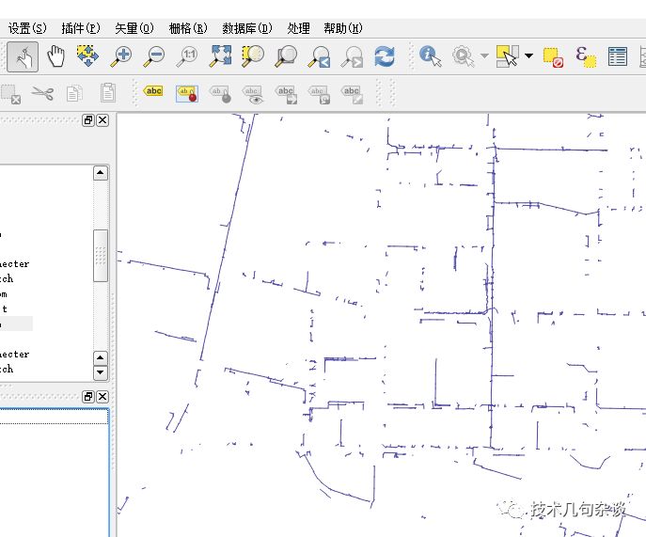The width and height of the screenshot is (646, 537).
Task: Select the Touch zoom and pan tool
Action: [23, 56]
